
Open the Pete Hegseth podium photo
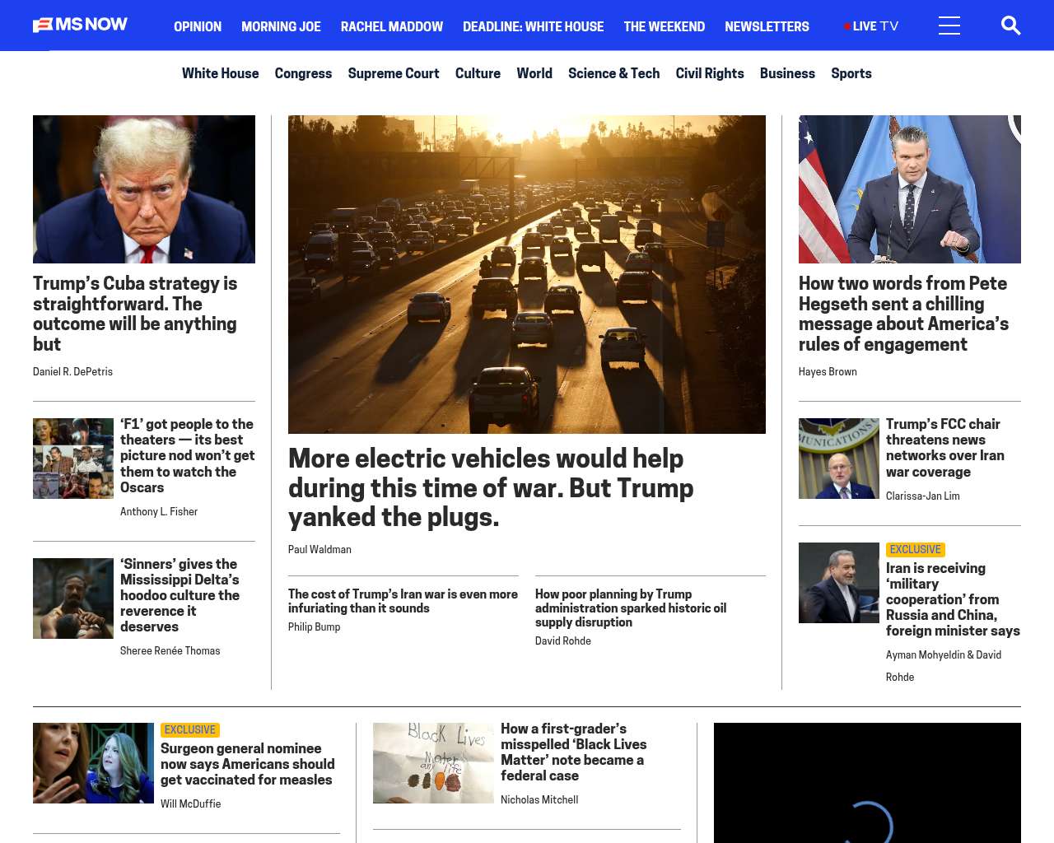coord(910,189)
